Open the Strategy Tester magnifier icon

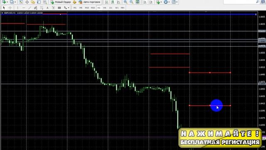45,2
